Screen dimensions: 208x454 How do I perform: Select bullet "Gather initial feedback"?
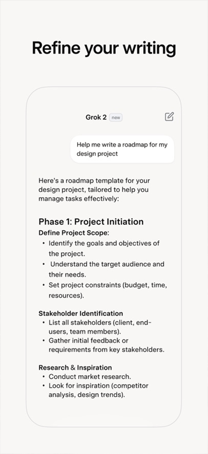coord(103,345)
